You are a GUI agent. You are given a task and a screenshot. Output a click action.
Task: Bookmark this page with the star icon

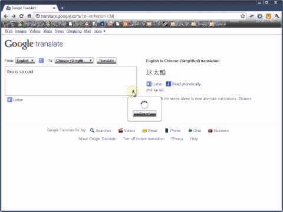coord(243,16)
